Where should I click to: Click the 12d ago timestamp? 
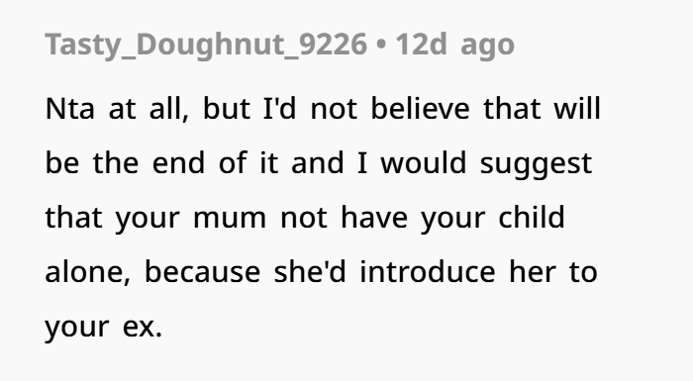[454, 45]
